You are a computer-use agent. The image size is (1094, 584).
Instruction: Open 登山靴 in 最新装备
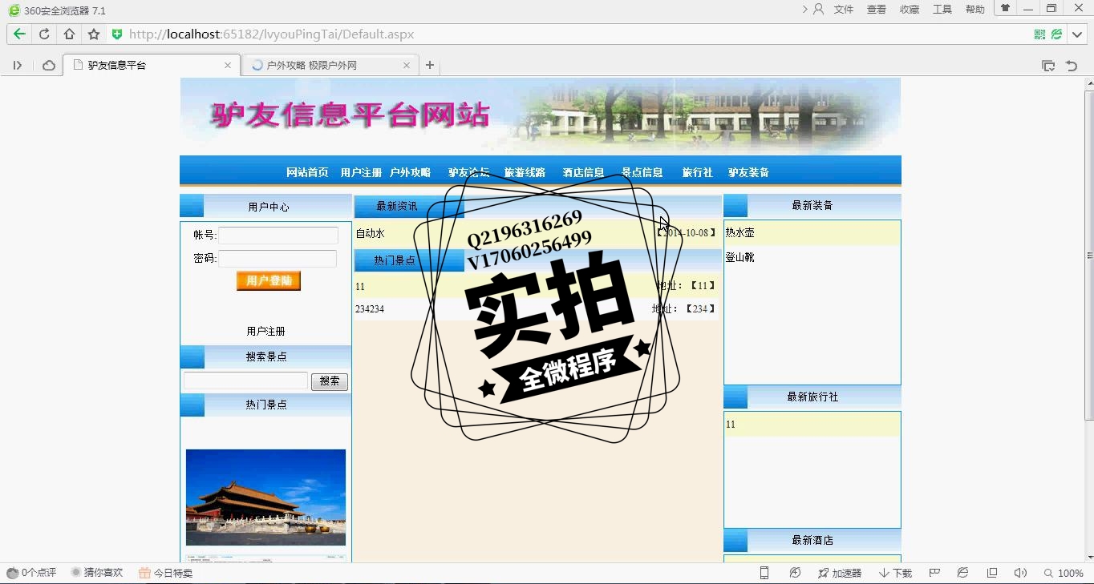click(740, 257)
